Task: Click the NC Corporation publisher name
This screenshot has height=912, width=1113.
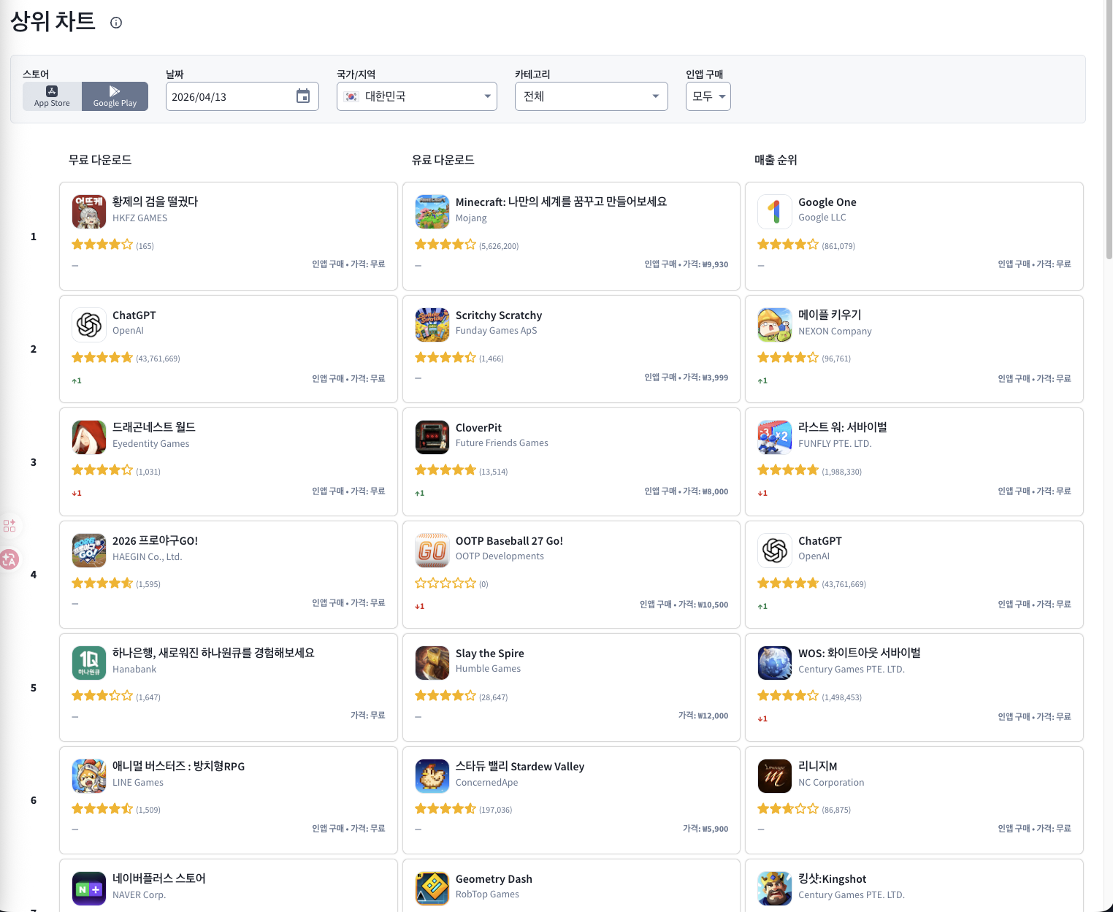Action: 831,782
